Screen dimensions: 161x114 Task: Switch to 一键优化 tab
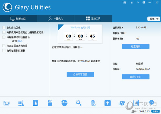click(56, 19)
